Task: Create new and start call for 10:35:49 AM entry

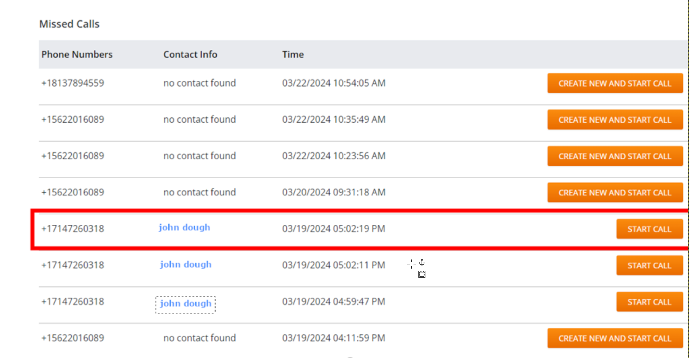Action: click(615, 120)
